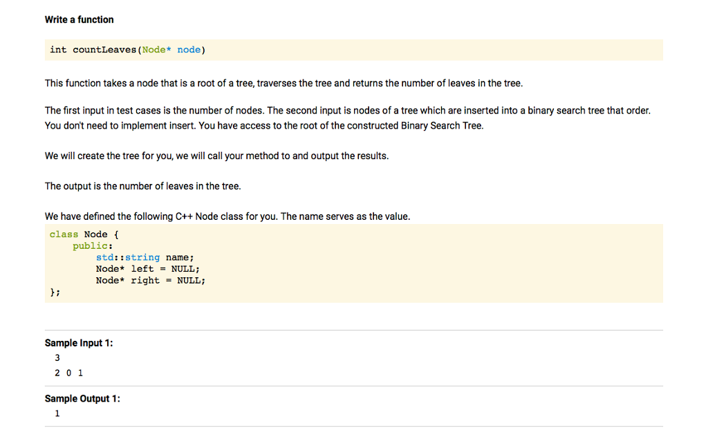The width and height of the screenshot is (708, 428).
Task: Click the sequence 2 0 1 in sample input
Action: coord(68,373)
